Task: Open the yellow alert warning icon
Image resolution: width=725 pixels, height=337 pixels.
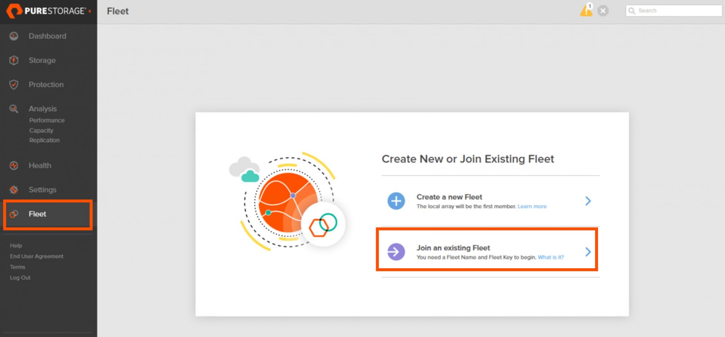Action: click(x=586, y=10)
